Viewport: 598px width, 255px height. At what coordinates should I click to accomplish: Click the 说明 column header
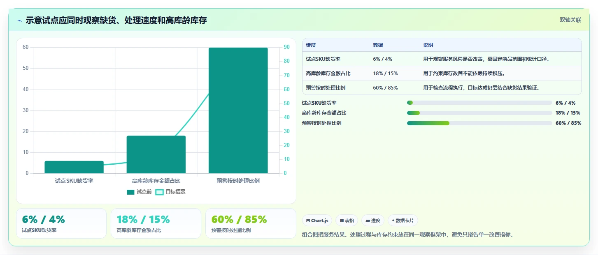click(428, 45)
